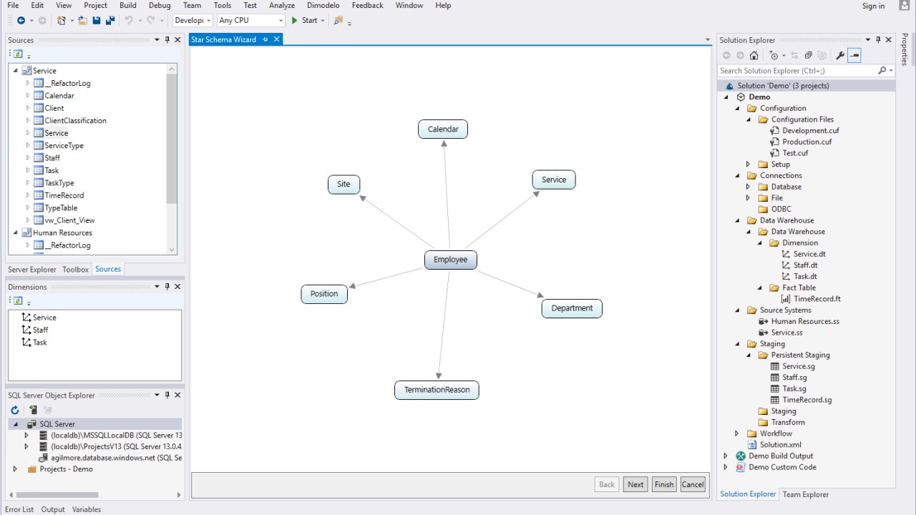Pin the Solution Explorer panel
916x515 pixels.
point(879,40)
